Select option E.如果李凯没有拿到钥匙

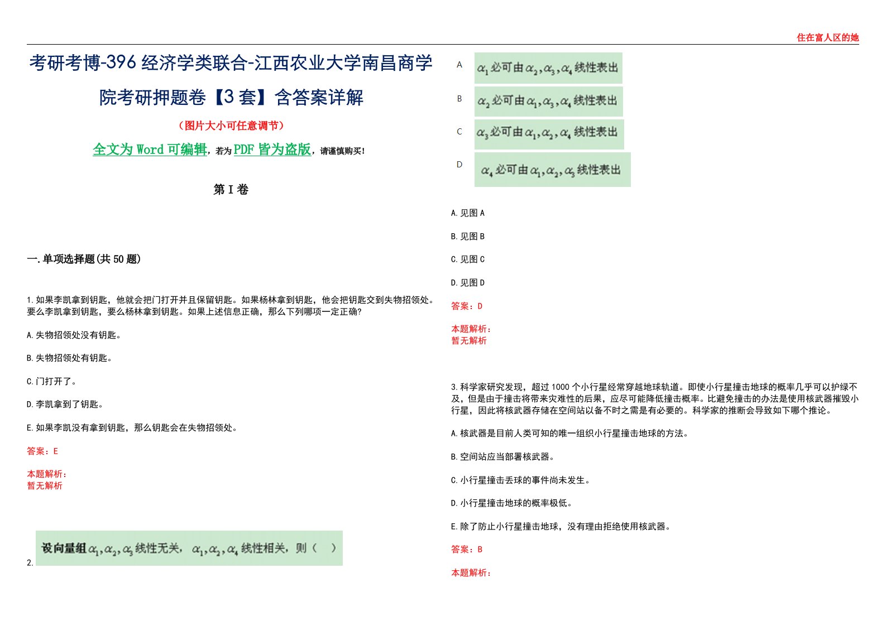(132, 428)
